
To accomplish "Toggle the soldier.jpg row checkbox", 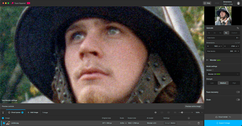I will coord(4,123).
